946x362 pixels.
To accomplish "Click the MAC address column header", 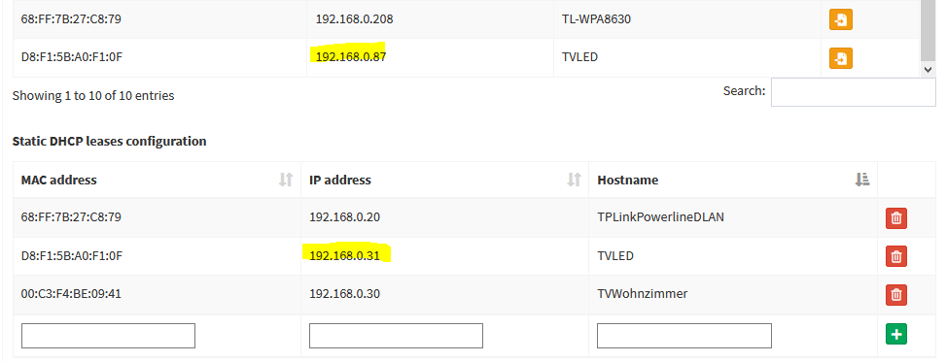I will tap(157, 180).
